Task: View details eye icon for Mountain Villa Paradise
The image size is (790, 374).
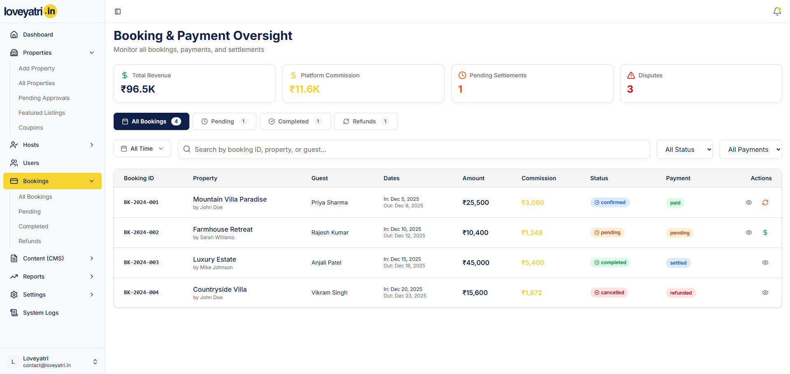Action: 748,202
